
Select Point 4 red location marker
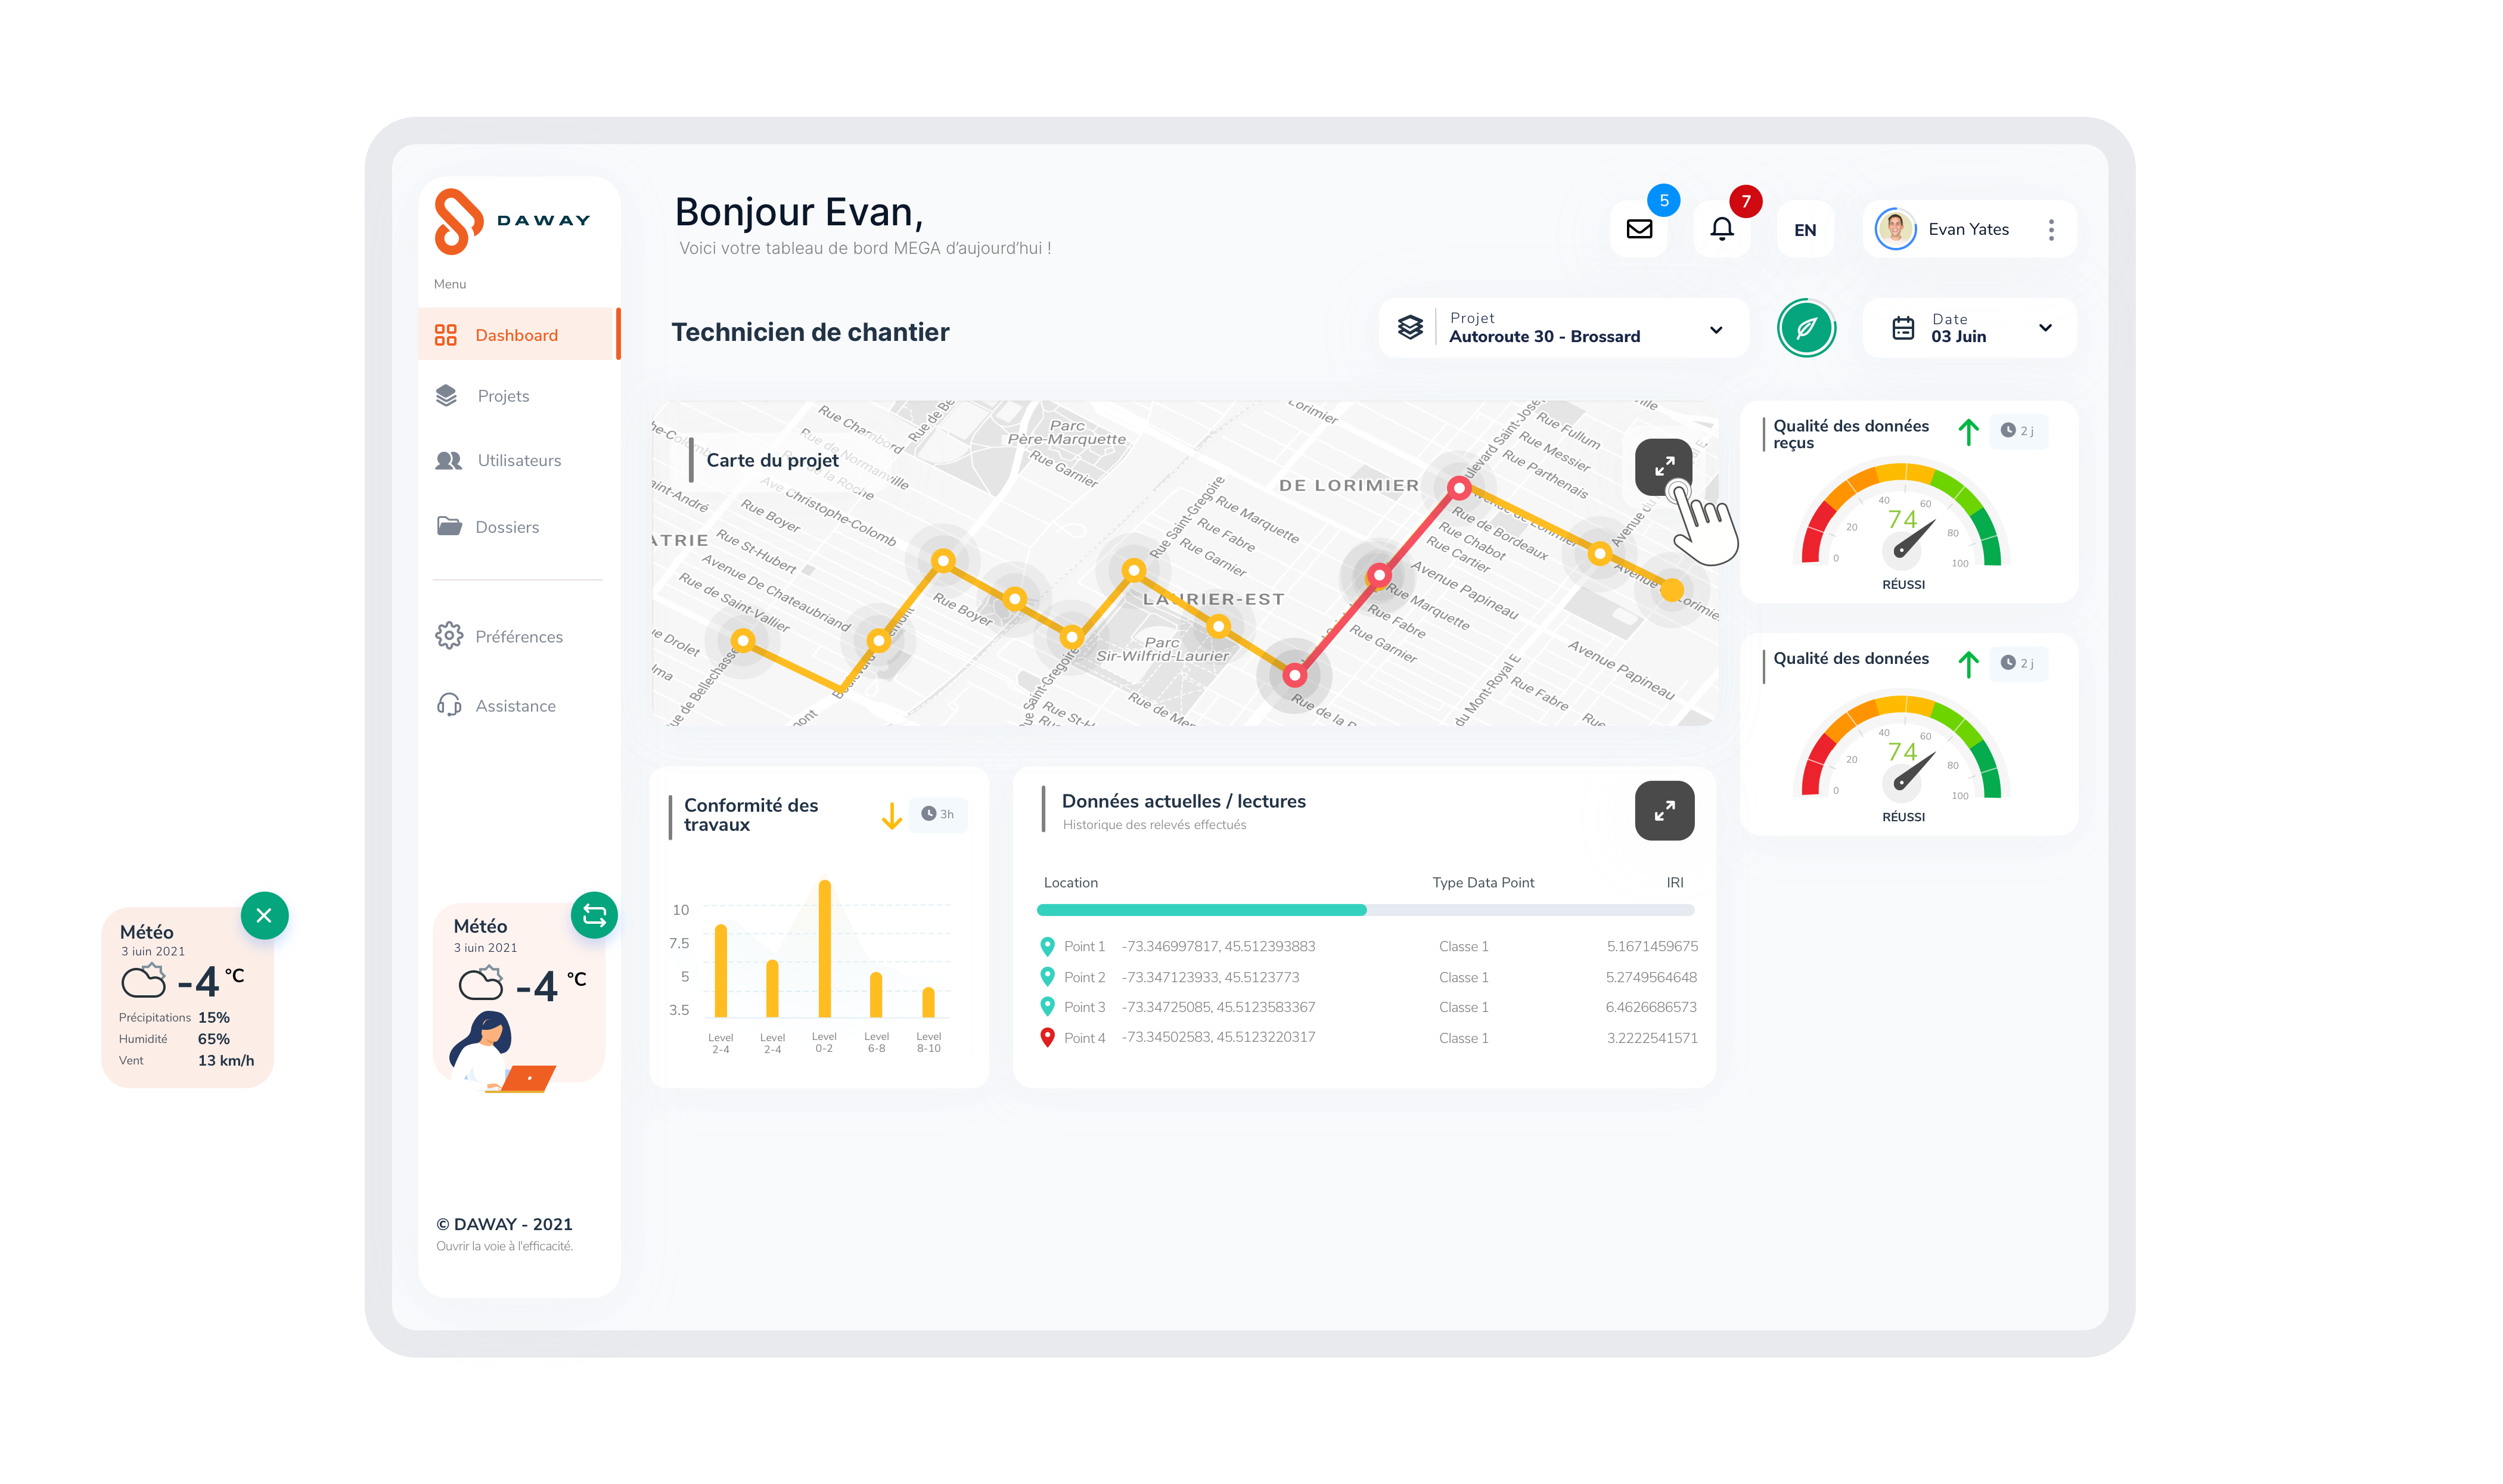pyautogui.click(x=1047, y=1037)
